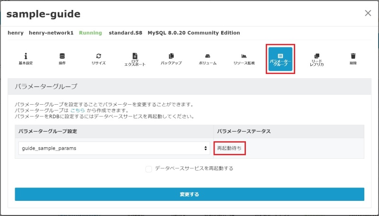This screenshot has height=216, width=379.
Task: Select the パラメーターグループ tab icon
Action: tap(280, 59)
